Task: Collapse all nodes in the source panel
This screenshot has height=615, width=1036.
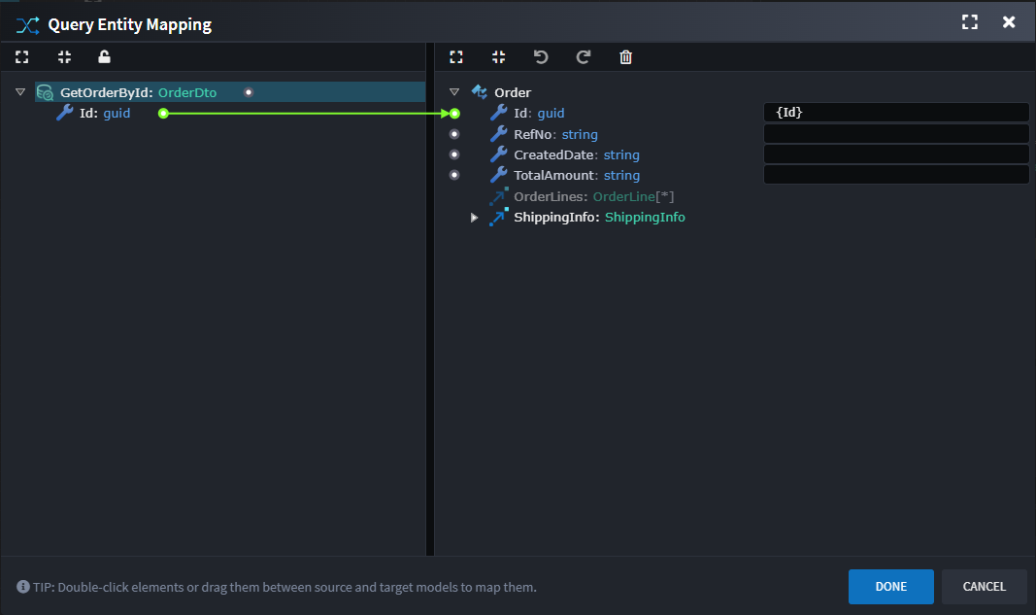Action: coord(64,57)
